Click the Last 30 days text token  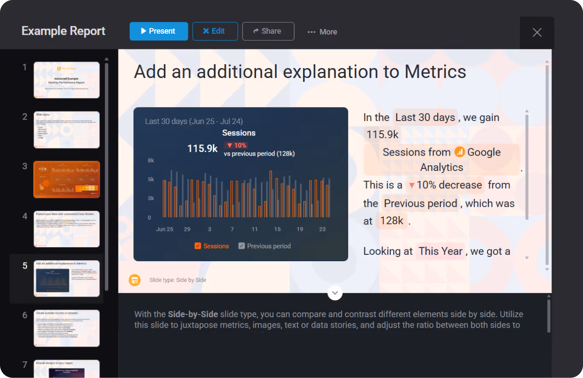(x=425, y=117)
